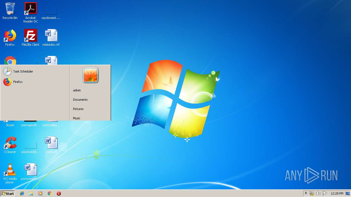This screenshot has width=351, height=197.
Task: Launch the FileZilla Client shortcut
Action: [x=30, y=38]
